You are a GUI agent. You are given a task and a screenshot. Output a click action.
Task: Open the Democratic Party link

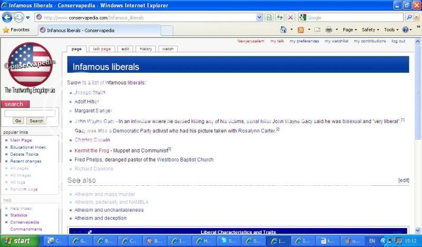[x=132, y=131]
